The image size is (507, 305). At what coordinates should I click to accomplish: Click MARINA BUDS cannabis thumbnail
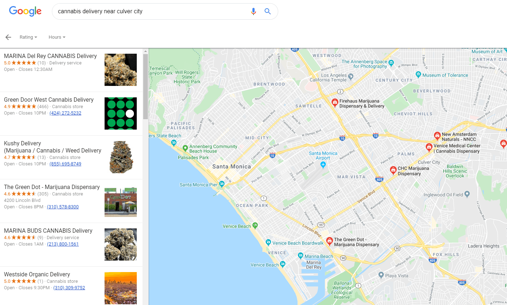click(x=121, y=245)
